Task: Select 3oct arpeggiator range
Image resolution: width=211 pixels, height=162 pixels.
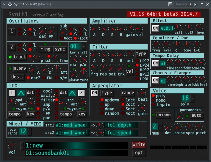Action: [123, 109]
